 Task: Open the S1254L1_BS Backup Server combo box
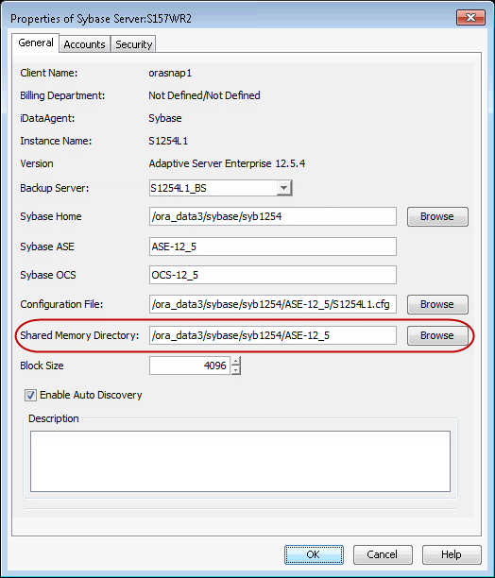pyautogui.click(x=220, y=188)
